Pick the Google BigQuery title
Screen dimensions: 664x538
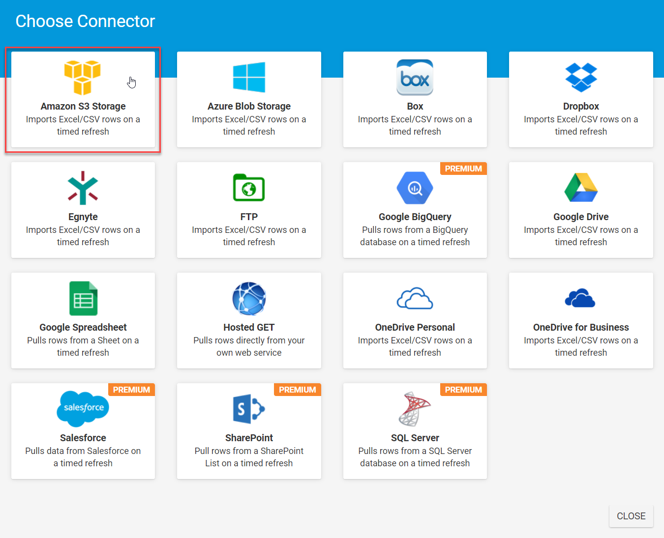[x=415, y=217]
